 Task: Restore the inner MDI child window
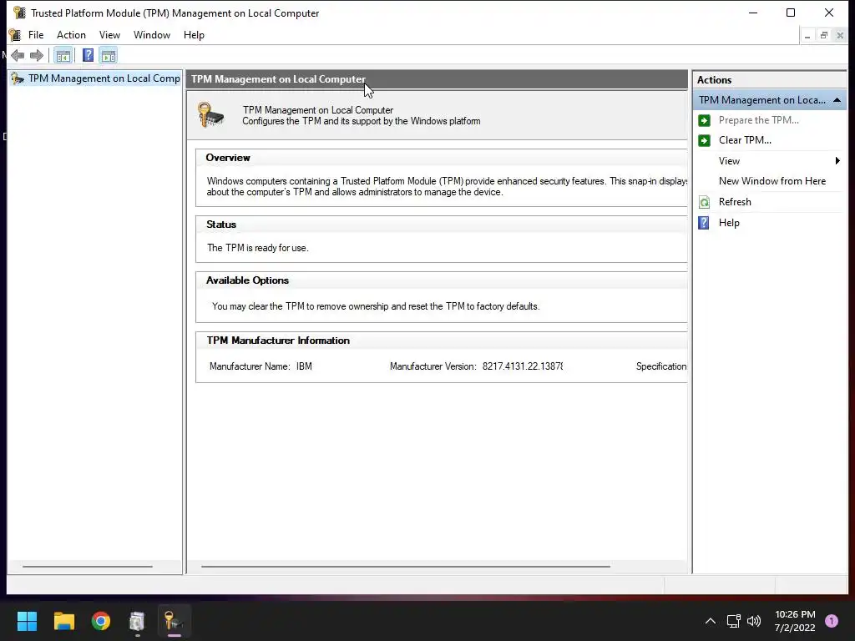824,35
